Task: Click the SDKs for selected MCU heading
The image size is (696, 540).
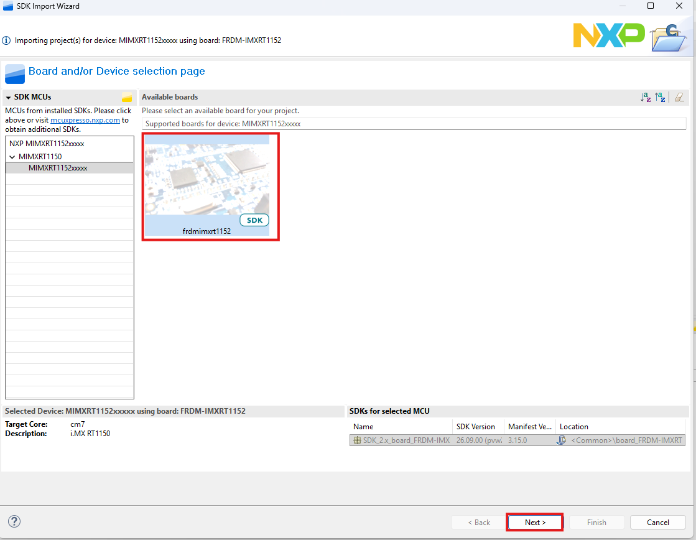Action: pos(389,411)
